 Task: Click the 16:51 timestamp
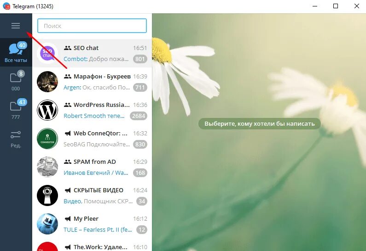click(x=140, y=48)
